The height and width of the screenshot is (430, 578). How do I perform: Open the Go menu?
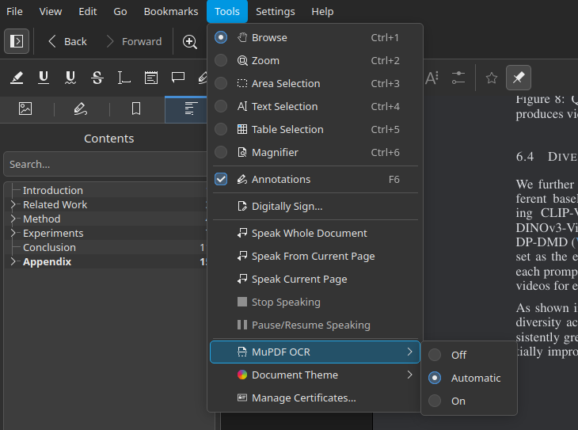[x=120, y=11]
